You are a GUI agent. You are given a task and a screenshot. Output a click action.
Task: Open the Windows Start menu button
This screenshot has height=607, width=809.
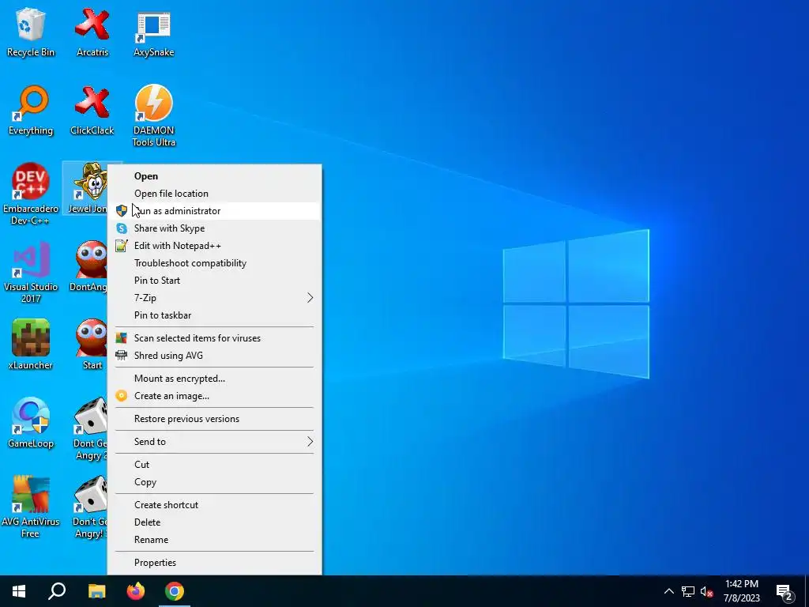(19, 591)
